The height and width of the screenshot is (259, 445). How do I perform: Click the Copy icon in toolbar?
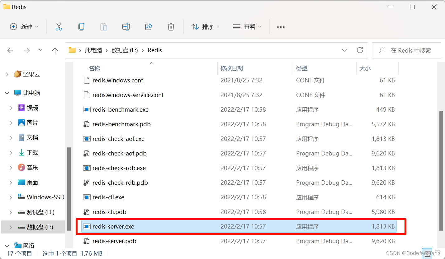[81, 27]
